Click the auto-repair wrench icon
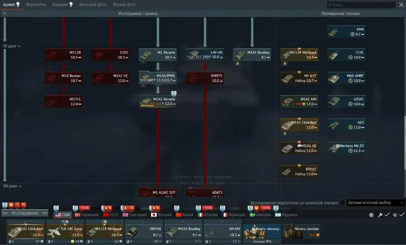 (x=380, y=215)
